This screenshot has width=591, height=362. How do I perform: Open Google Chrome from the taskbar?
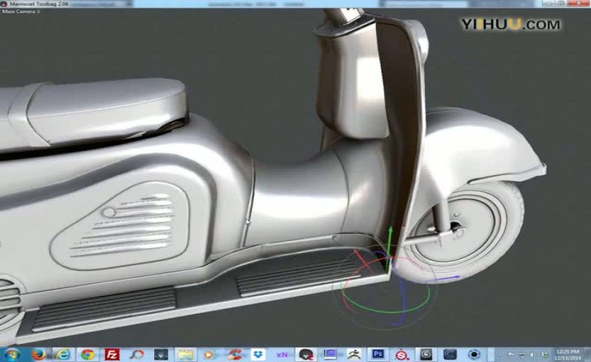[87, 355]
